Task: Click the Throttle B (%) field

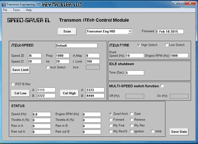Action: pyautogui.click(x=92, y=120)
